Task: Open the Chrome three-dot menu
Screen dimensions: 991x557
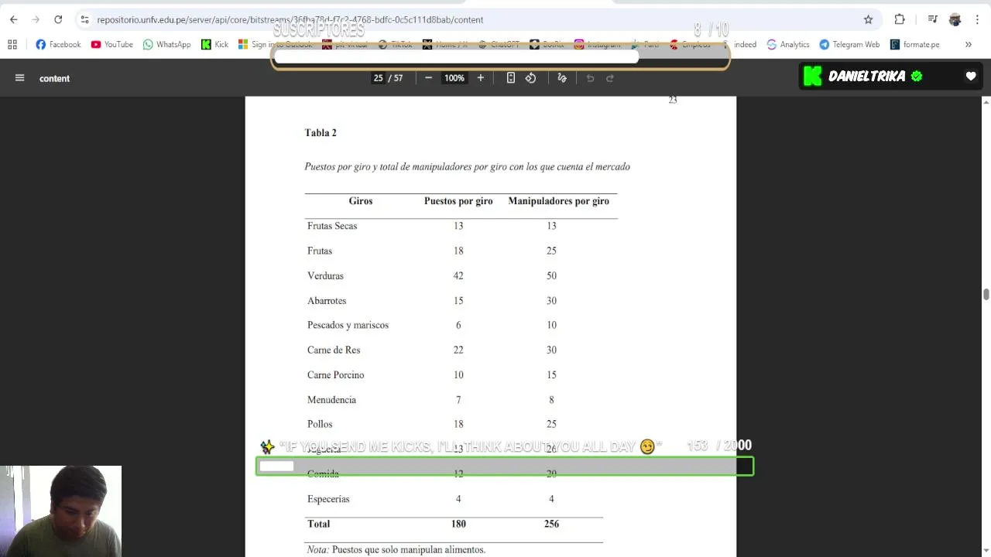Action: (x=977, y=19)
